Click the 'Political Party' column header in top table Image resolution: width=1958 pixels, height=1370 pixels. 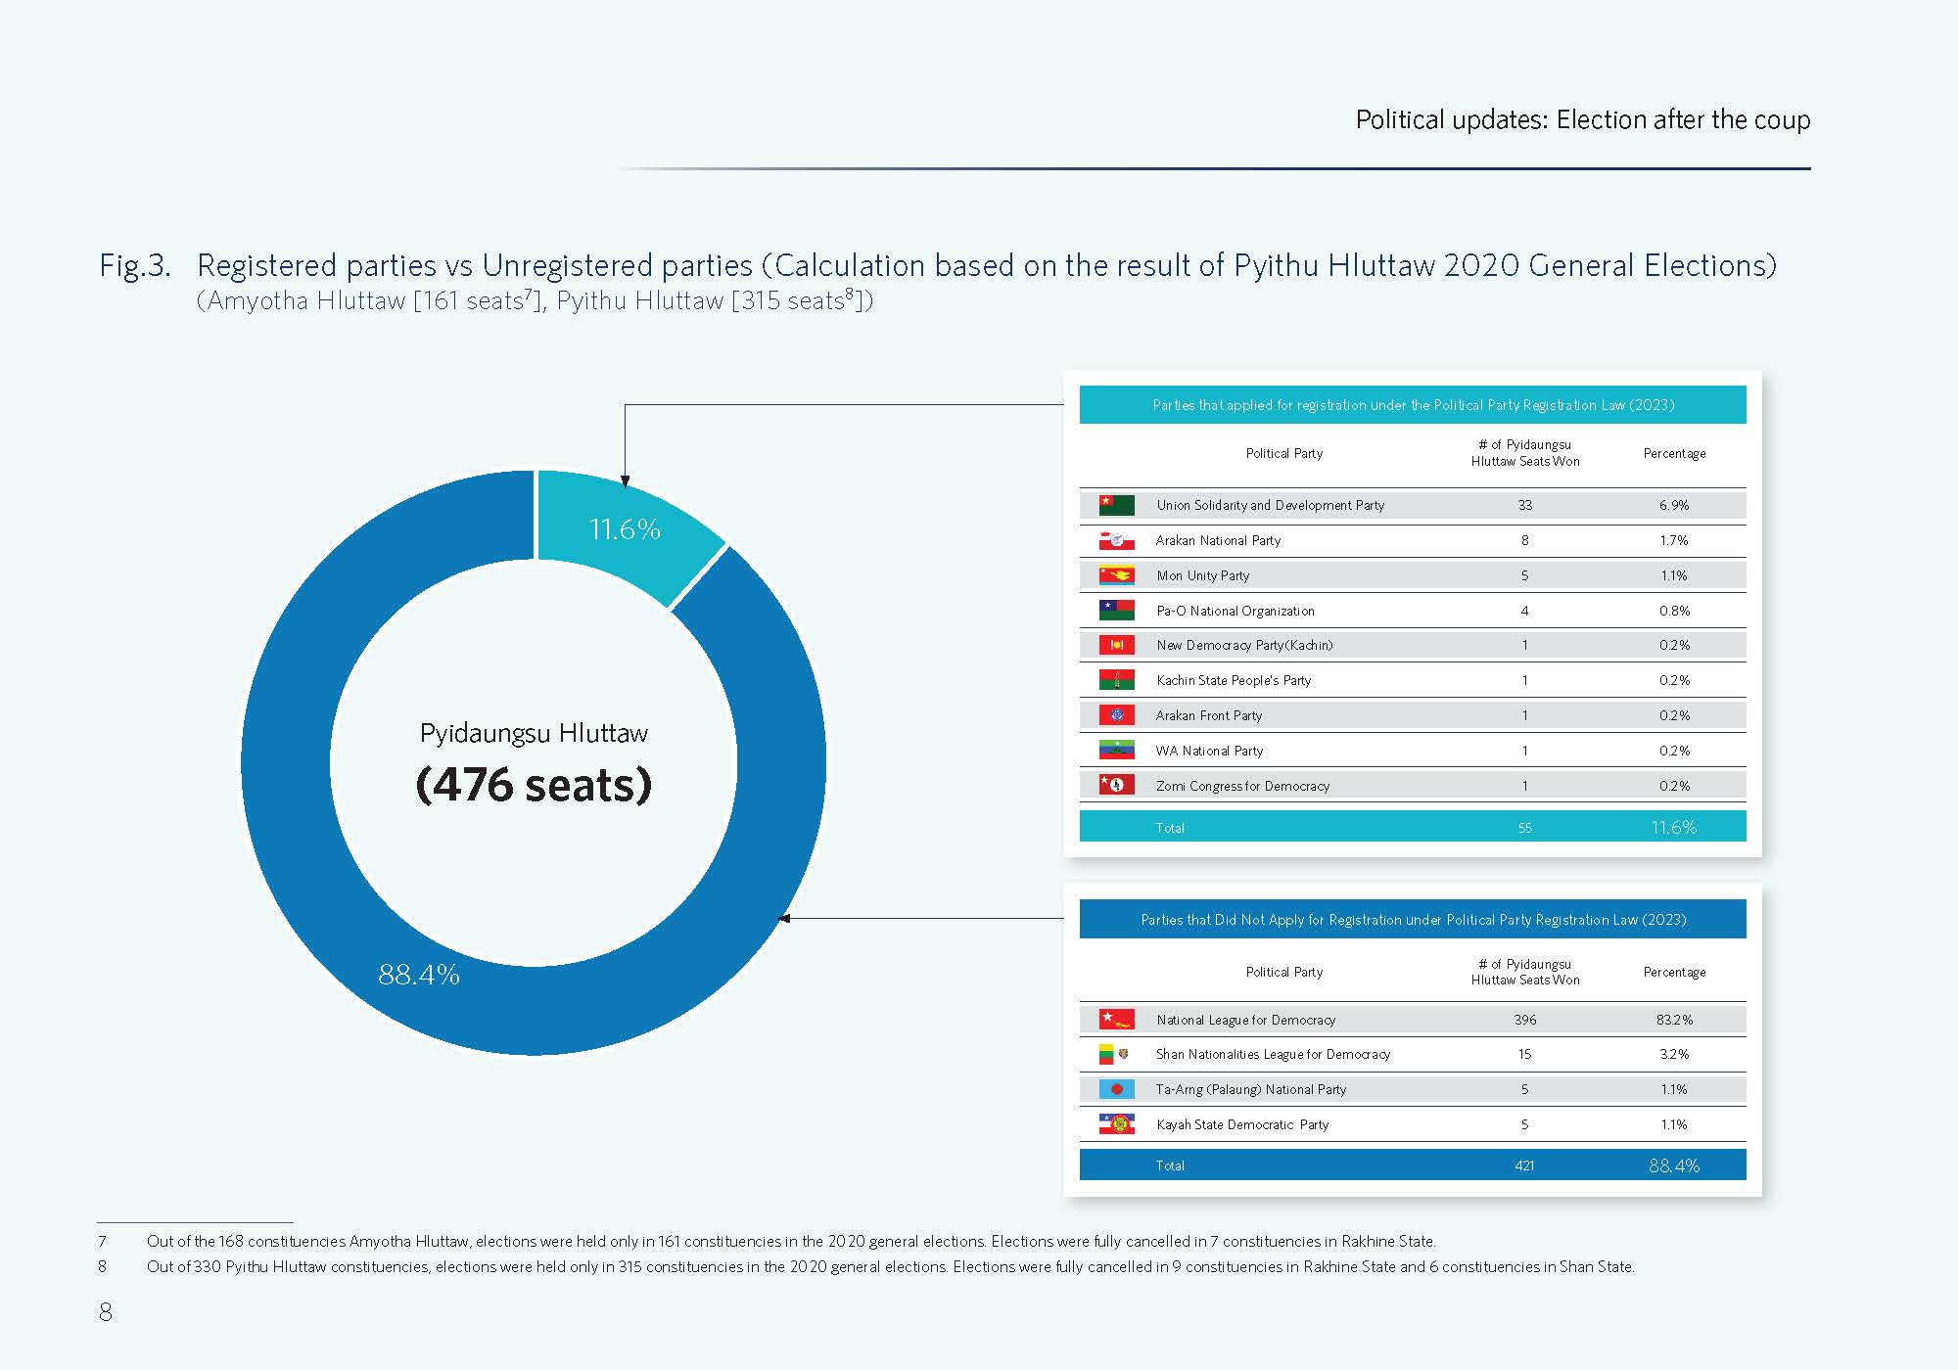tap(1284, 453)
